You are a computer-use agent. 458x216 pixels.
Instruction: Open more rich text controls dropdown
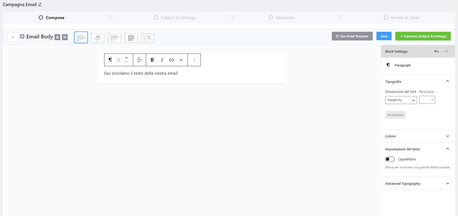point(181,60)
